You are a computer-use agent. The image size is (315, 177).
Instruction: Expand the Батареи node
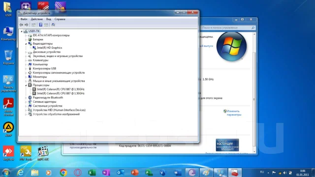(26, 39)
